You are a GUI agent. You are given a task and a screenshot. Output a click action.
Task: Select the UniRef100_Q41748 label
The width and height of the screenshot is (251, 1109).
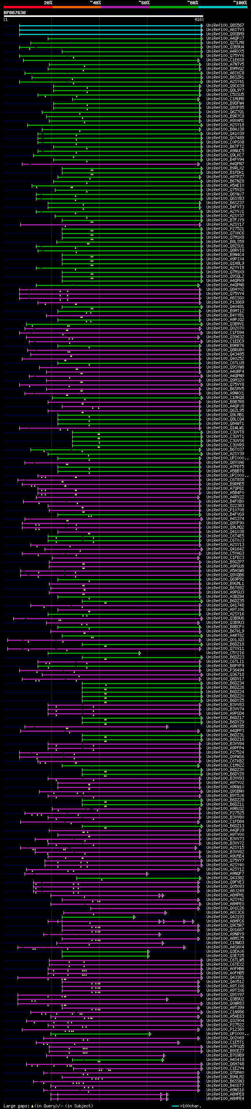pos(225,605)
